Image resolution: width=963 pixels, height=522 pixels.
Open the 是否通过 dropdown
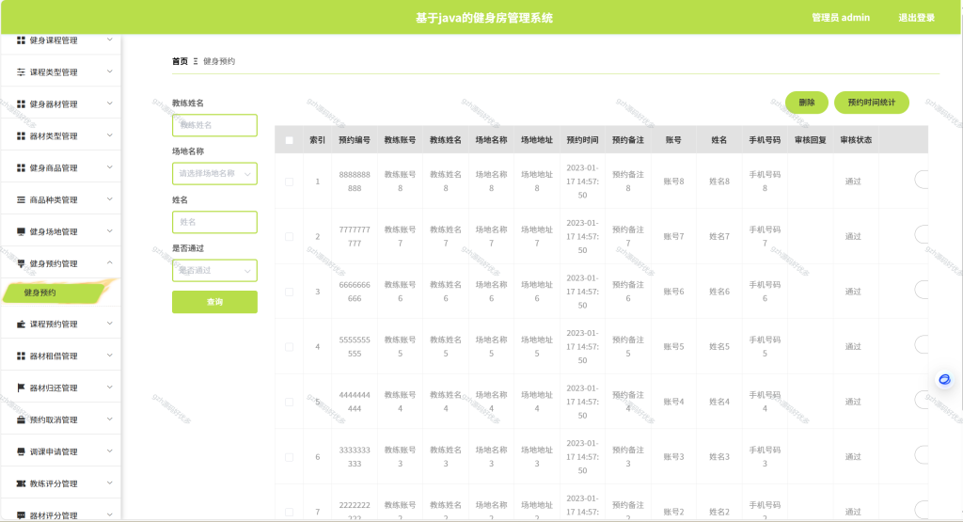[x=214, y=270]
